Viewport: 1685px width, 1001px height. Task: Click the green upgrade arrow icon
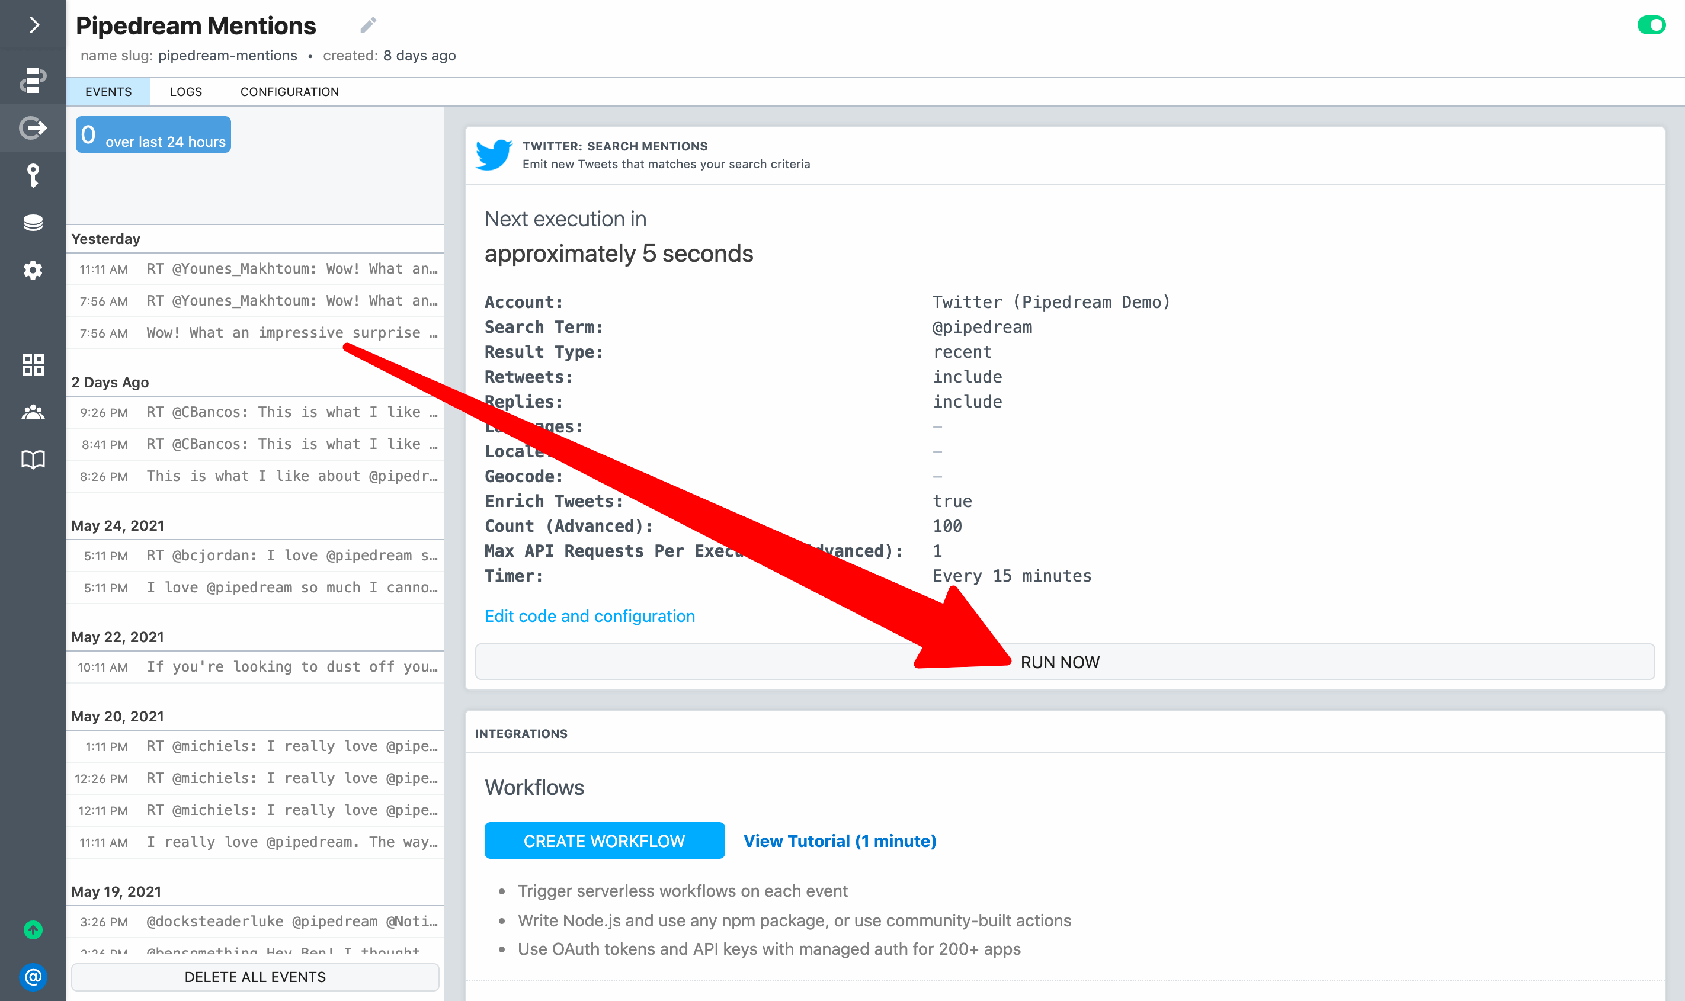click(33, 929)
